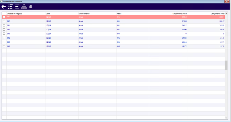Open the hierarchy structure icon
The width and height of the screenshot is (231, 122).
pos(24,7)
